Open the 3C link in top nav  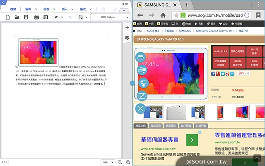click(x=175, y=24)
